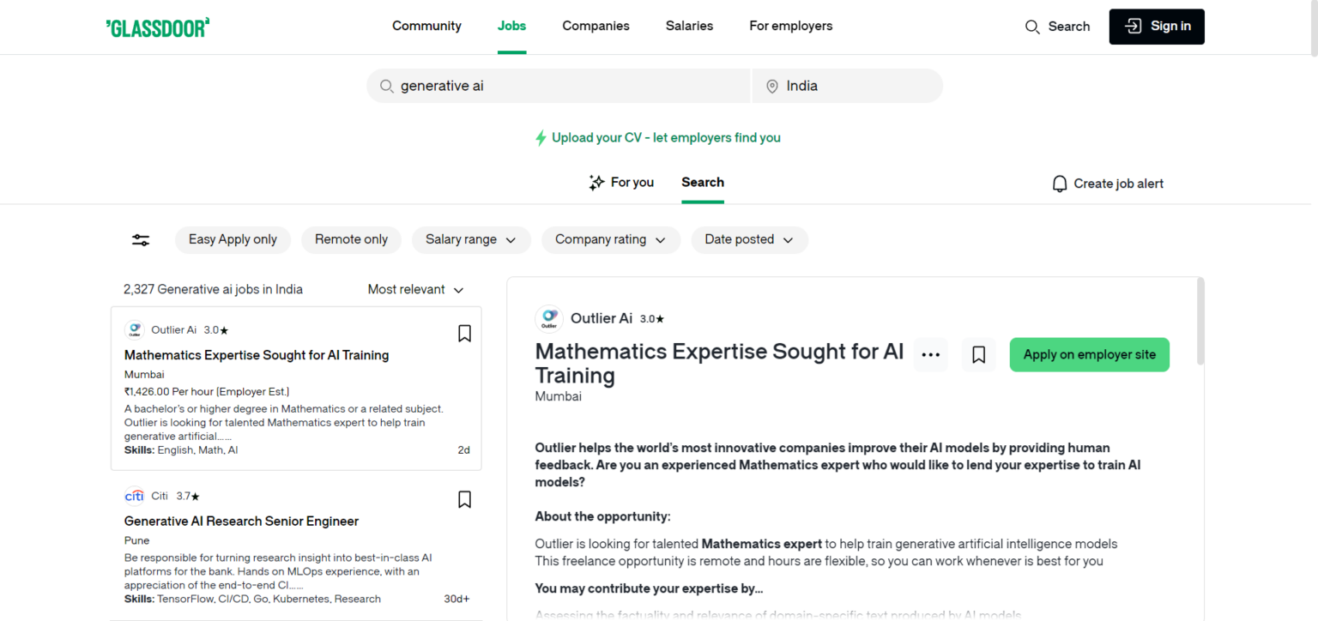Open the Company rating filter
Screen dimensions: 1318x621
point(610,240)
